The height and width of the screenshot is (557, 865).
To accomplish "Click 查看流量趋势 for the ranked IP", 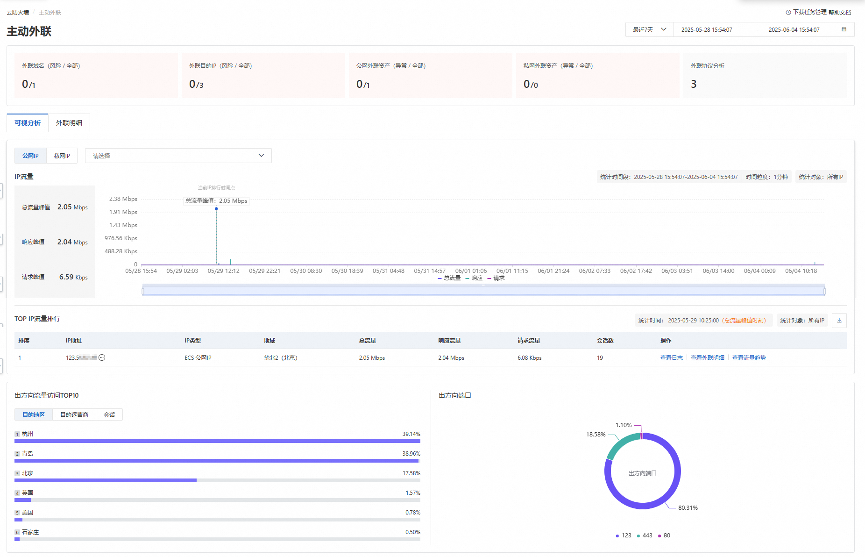I will point(749,357).
